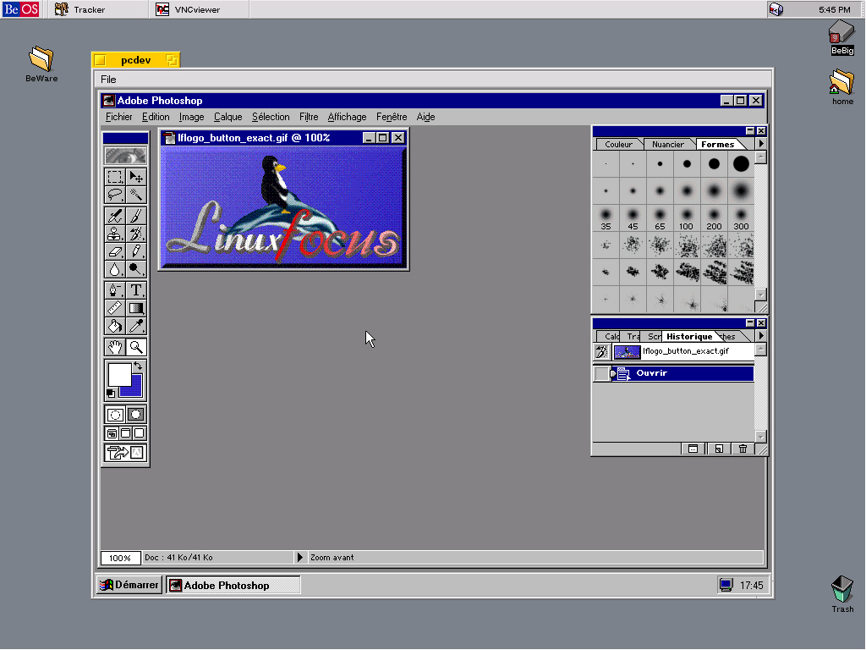Click the Démarrer start button
Image resolution: width=866 pixels, height=650 pixels.
[129, 585]
